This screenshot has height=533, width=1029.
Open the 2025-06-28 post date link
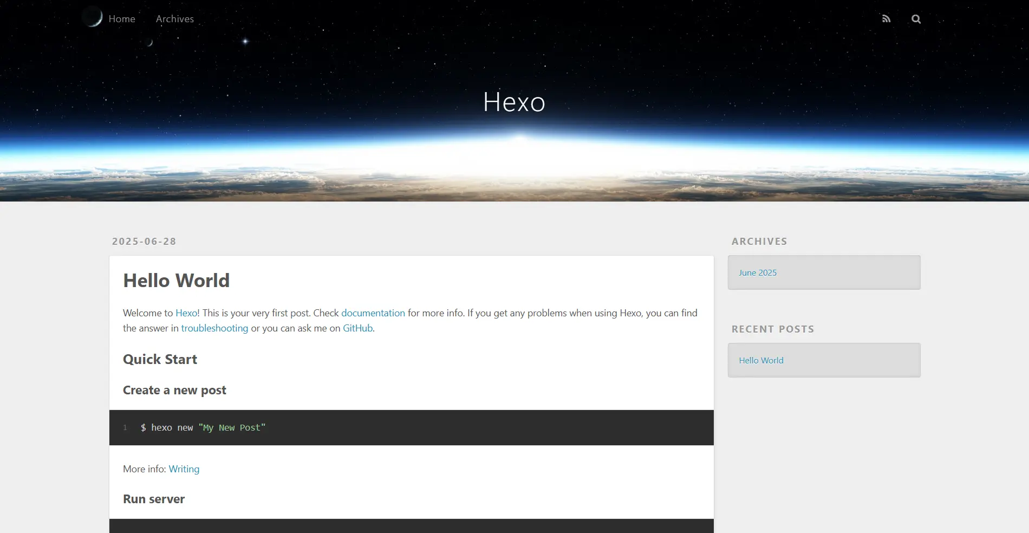(x=144, y=242)
